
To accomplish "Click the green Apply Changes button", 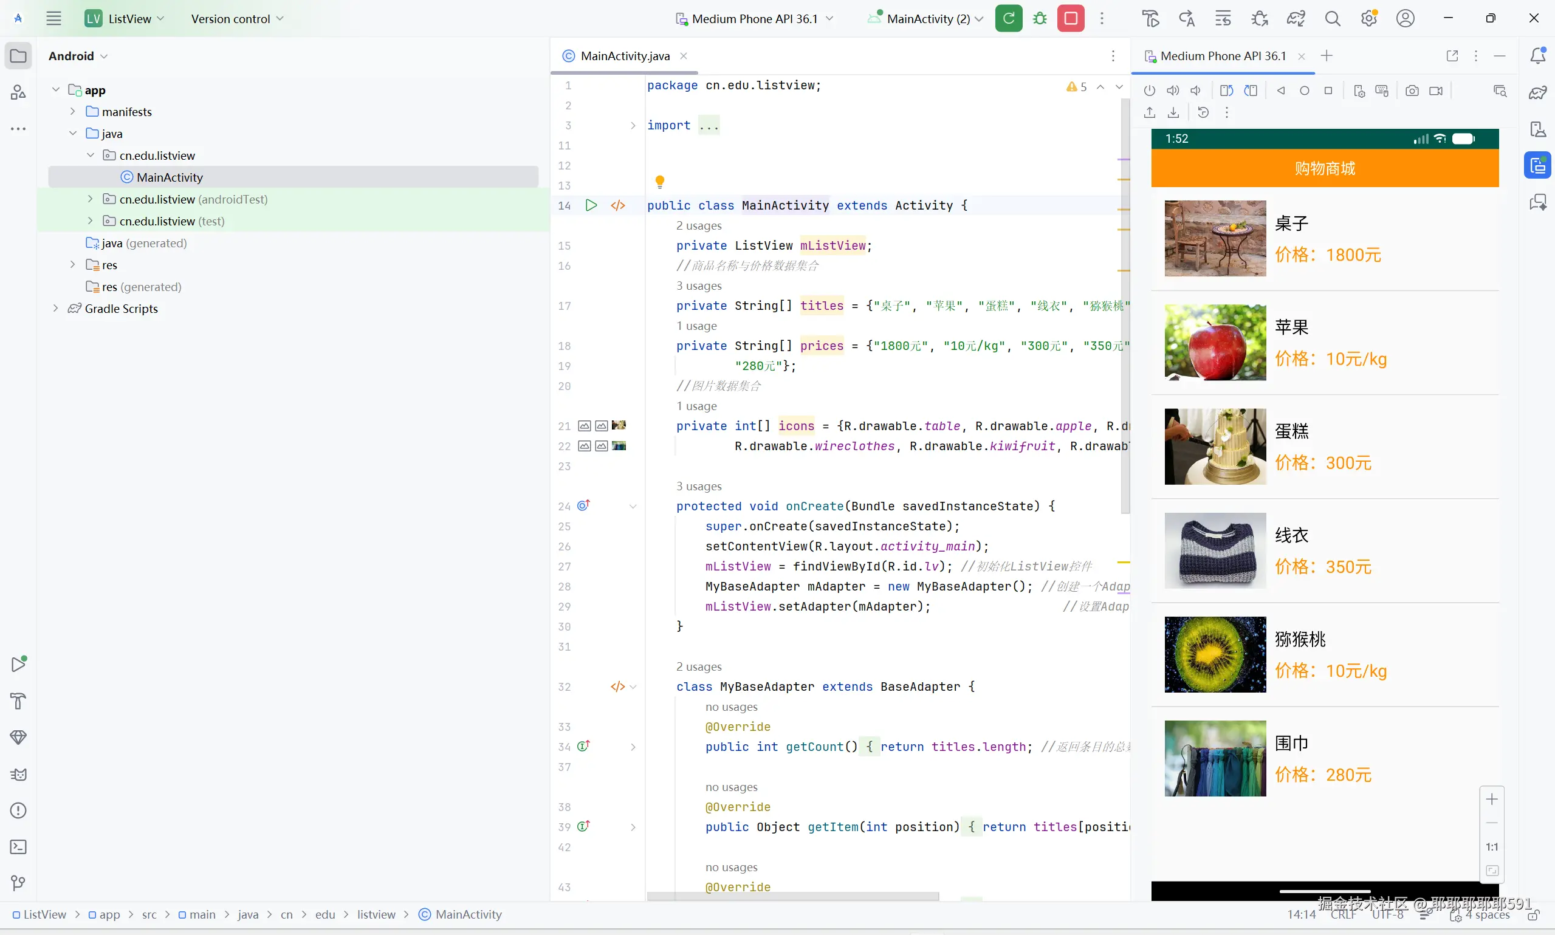I will point(1008,18).
